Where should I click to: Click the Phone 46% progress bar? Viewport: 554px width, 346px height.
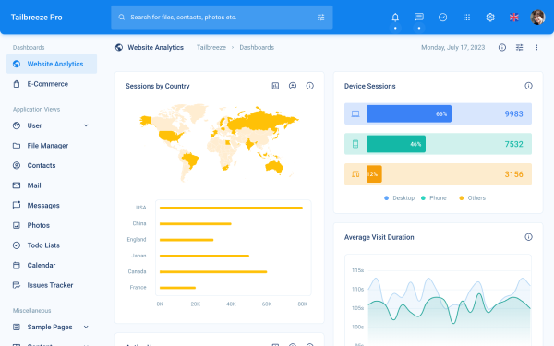point(396,144)
